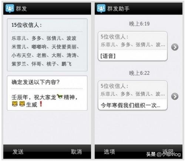Open the [语音] broadcast message card
This screenshot has width=185, height=161.
[132, 46]
